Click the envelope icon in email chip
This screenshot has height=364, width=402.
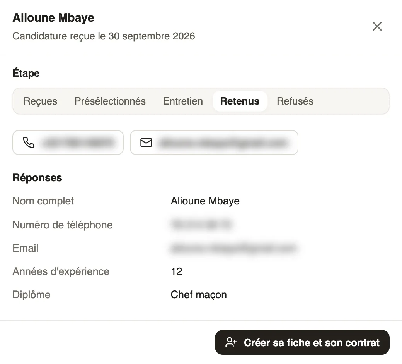pyautogui.click(x=146, y=143)
